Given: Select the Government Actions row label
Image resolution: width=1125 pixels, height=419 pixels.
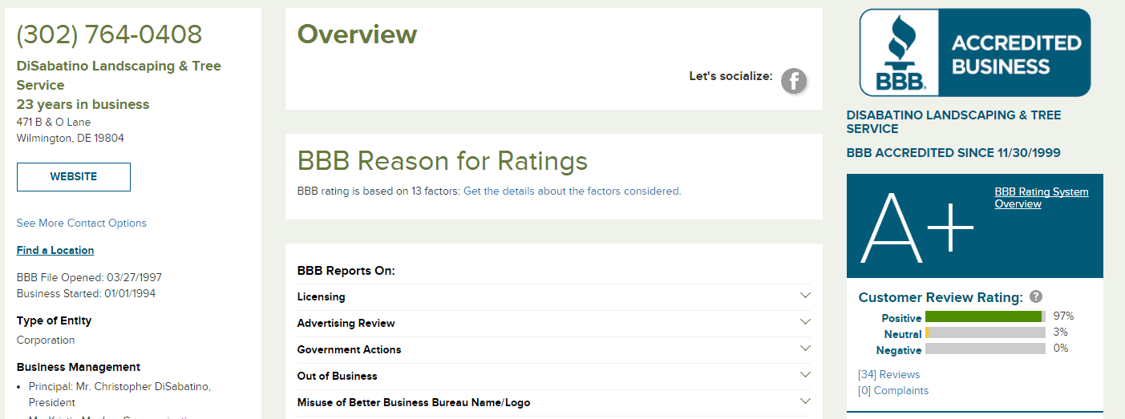Looking at the screenshot, I should coord(350,349).
